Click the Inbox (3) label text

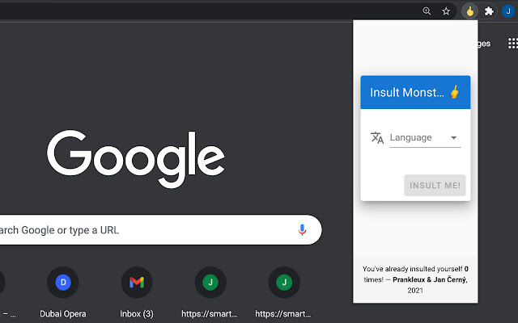[x=137, y=314]
